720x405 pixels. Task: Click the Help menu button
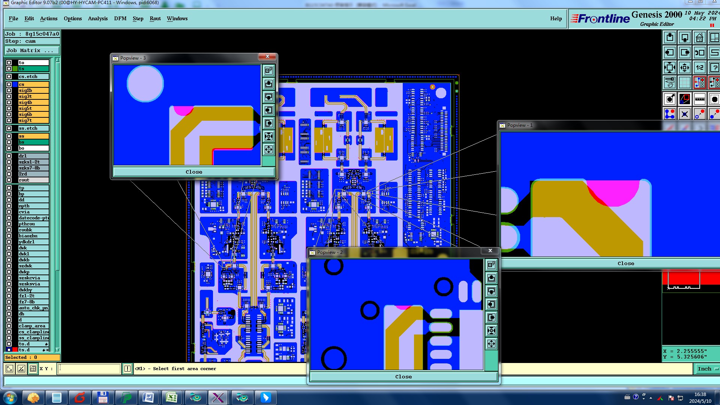[556, 18]
